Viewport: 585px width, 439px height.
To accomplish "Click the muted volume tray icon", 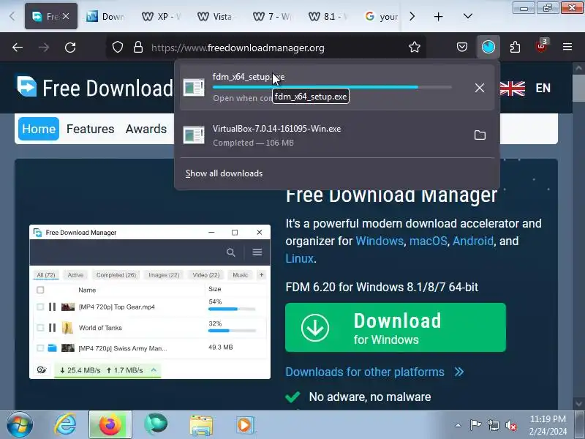I will coord(510,425).
